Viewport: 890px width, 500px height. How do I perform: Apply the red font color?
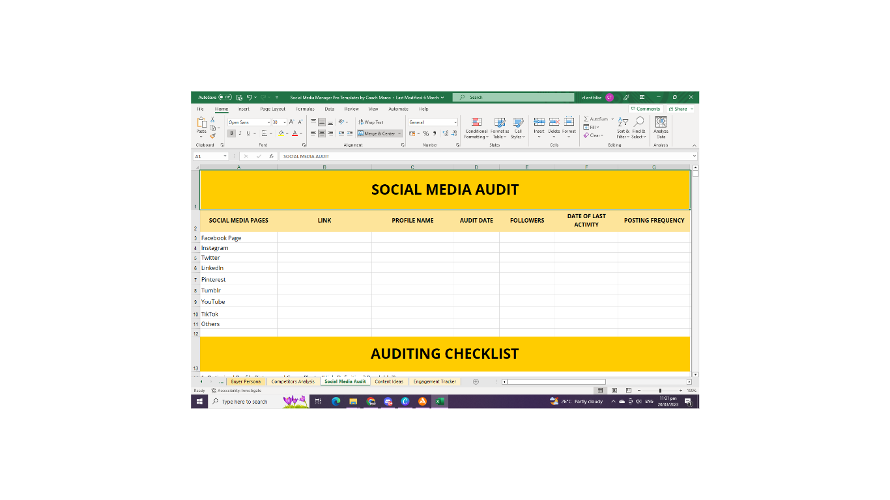coord(294,133)
